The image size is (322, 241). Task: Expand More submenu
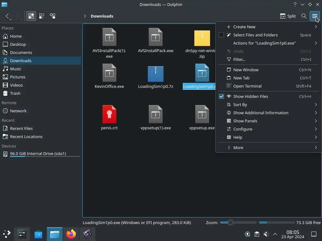pyautogui.click(x=269, y=147)
